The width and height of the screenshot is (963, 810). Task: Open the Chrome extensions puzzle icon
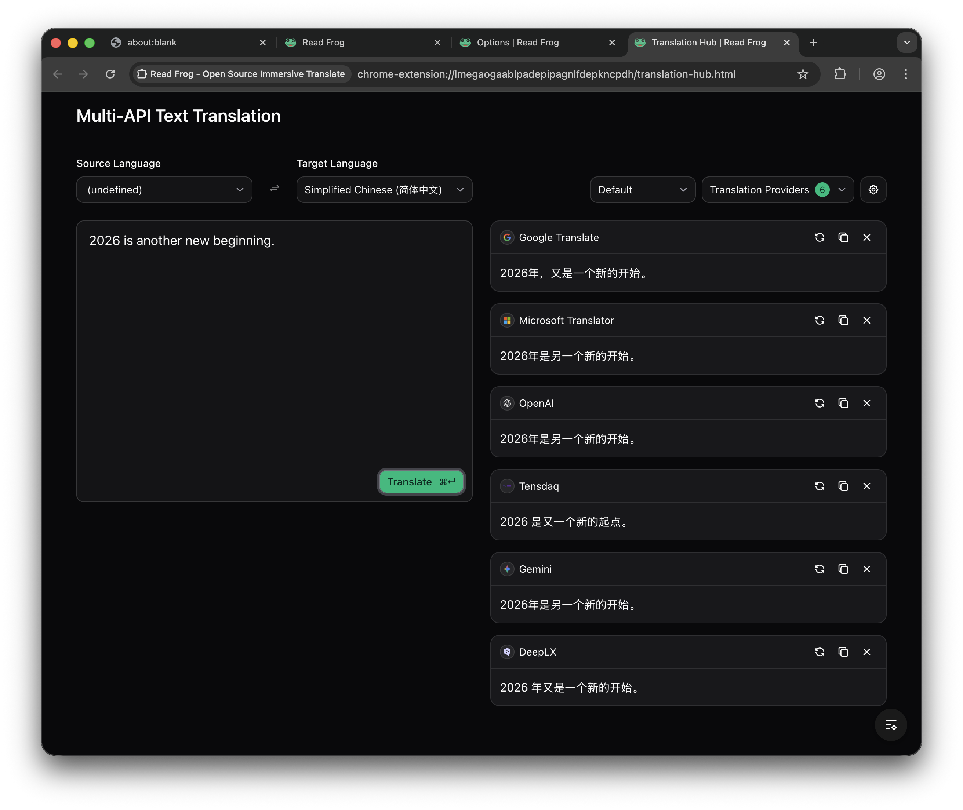840,74
